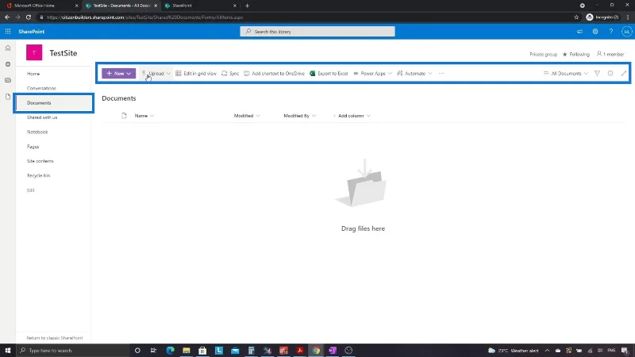The height and width of the screenshot is (357, 635).
Task: Open the My files page icon in the app bar
Action: [8, 97]
